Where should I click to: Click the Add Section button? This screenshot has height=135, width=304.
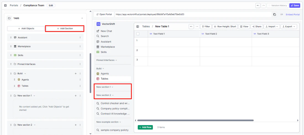coord(65,28)
